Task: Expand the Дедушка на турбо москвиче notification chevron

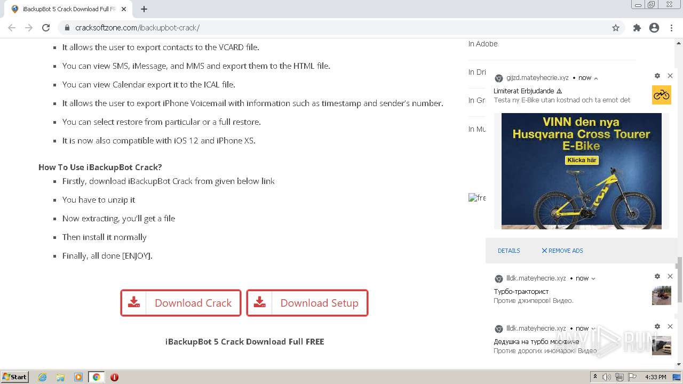Action: pos(593,329)
